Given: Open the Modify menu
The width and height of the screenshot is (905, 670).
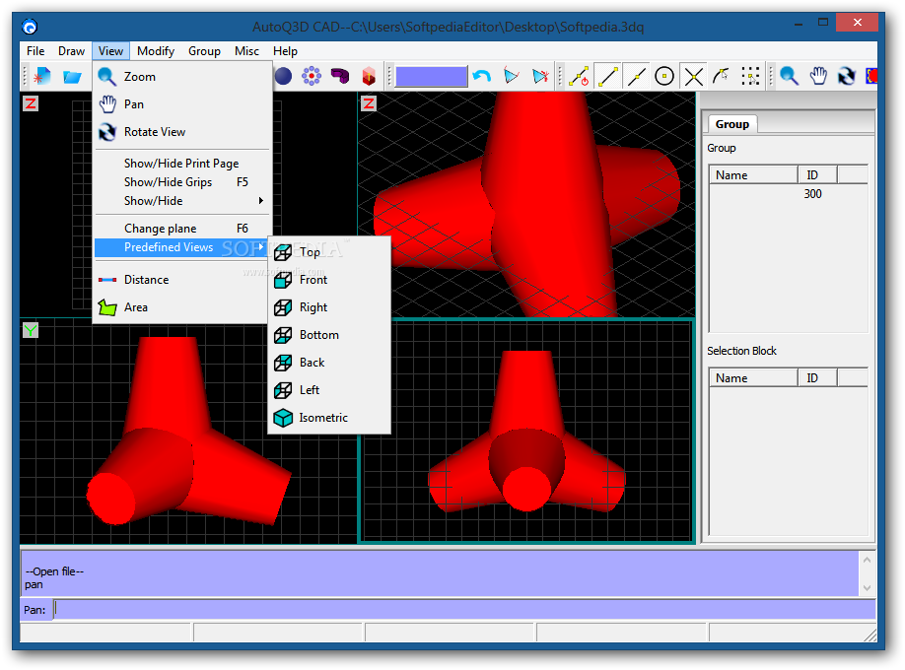Looking at the screenshot, I should (x=156, y=51).
